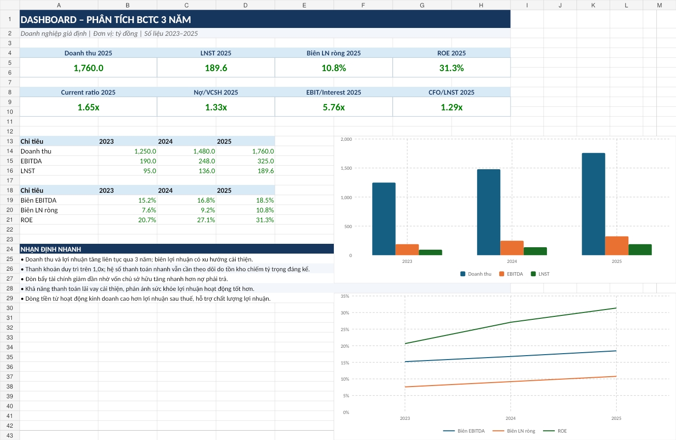Click 'EBITDA' legend entry in bar chart
Screen dimensions: 676x440
pyautogui.click(x=511, y=274)
